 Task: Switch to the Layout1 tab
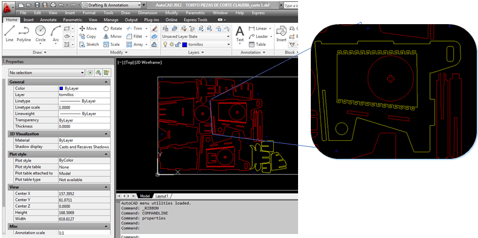pos(162,196)
